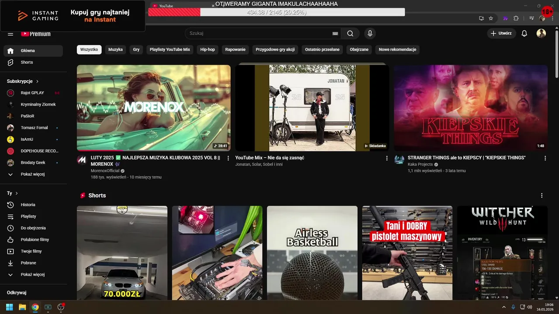Select the Muzyka filter chip

[x=116, y=50]
